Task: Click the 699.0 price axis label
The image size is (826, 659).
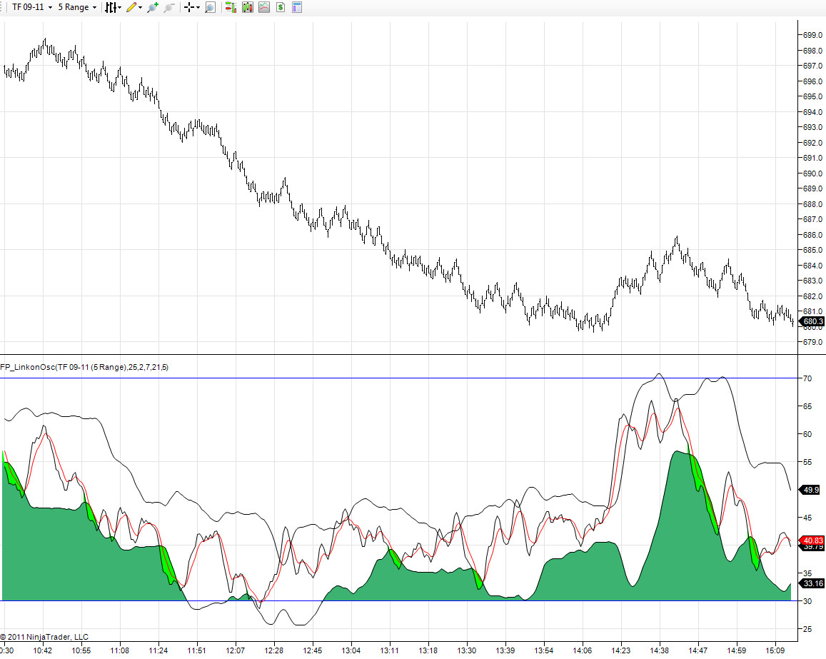Action: 813,35
